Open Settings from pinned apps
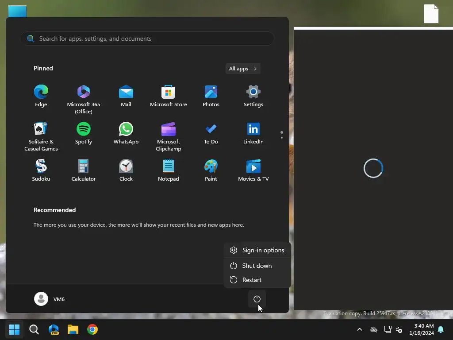Image resolution: width=453 pixels, height=340 pixels. [x=253, y=96]
